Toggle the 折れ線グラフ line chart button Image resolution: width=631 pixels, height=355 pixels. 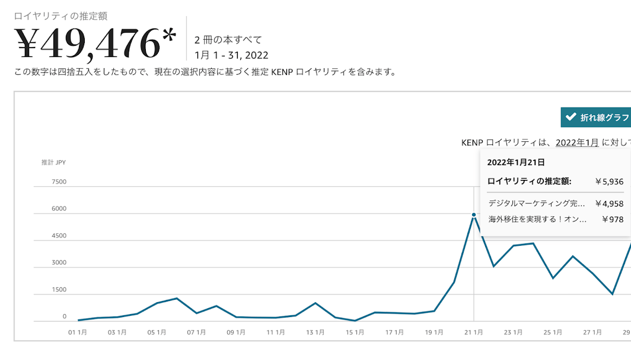click(x=596, y=118)
